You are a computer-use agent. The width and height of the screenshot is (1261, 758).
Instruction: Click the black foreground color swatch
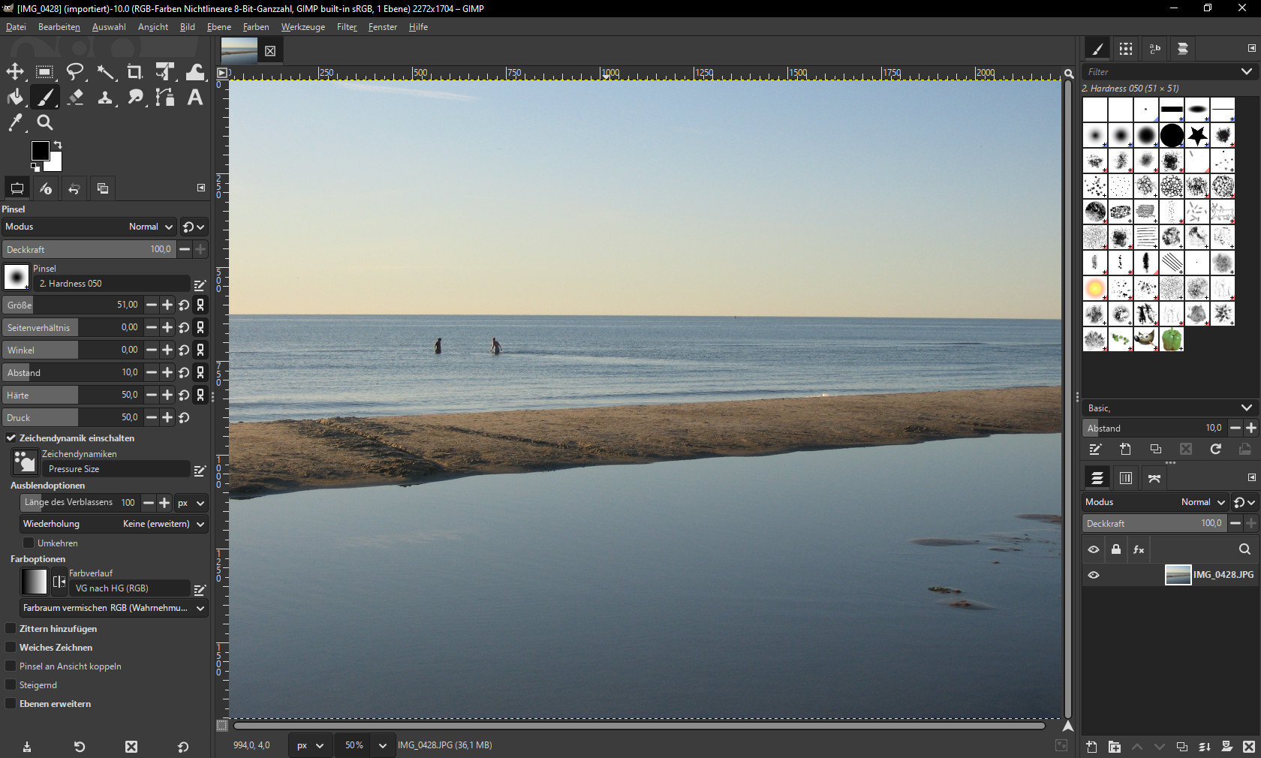pyautogui.click(x=40, y=150)
